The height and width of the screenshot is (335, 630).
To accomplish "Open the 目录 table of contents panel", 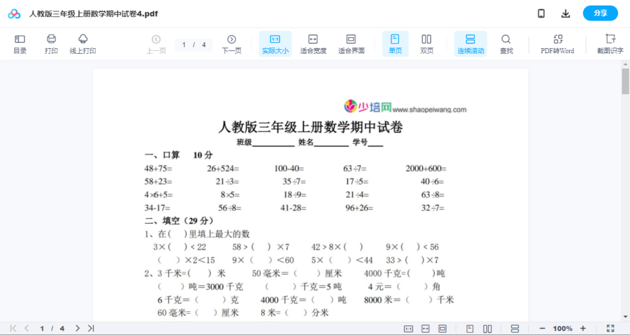I will point(20,43).
